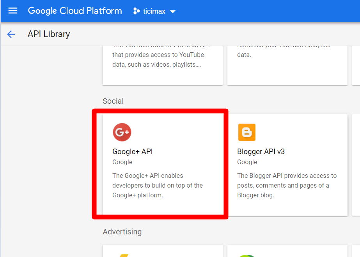Click the Advertising category heading
The image size is (360, 257).
[x=122, y=232]
